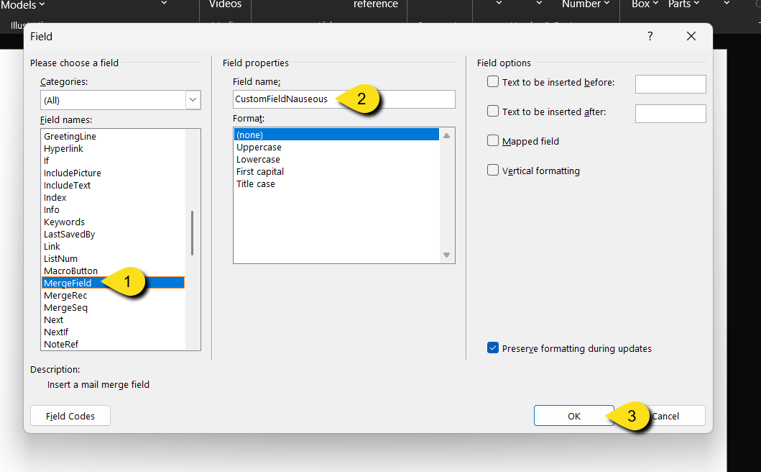Click the Field names list scrollbar
The height and width of the screenshot is (472, 761).
click(192, 233)
